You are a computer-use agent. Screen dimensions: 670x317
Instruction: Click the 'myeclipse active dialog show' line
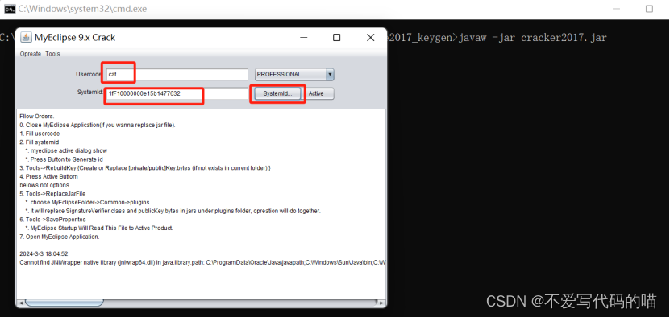[66, 150]
